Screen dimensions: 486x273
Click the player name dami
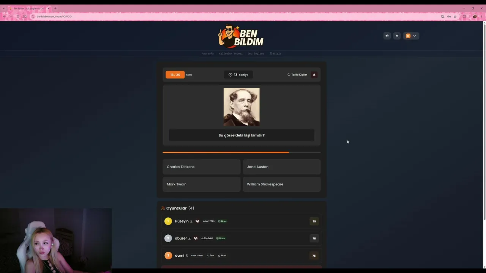point(180,256)
